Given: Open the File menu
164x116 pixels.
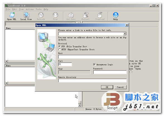Looking at the screenshot, I should coord(8,9).
